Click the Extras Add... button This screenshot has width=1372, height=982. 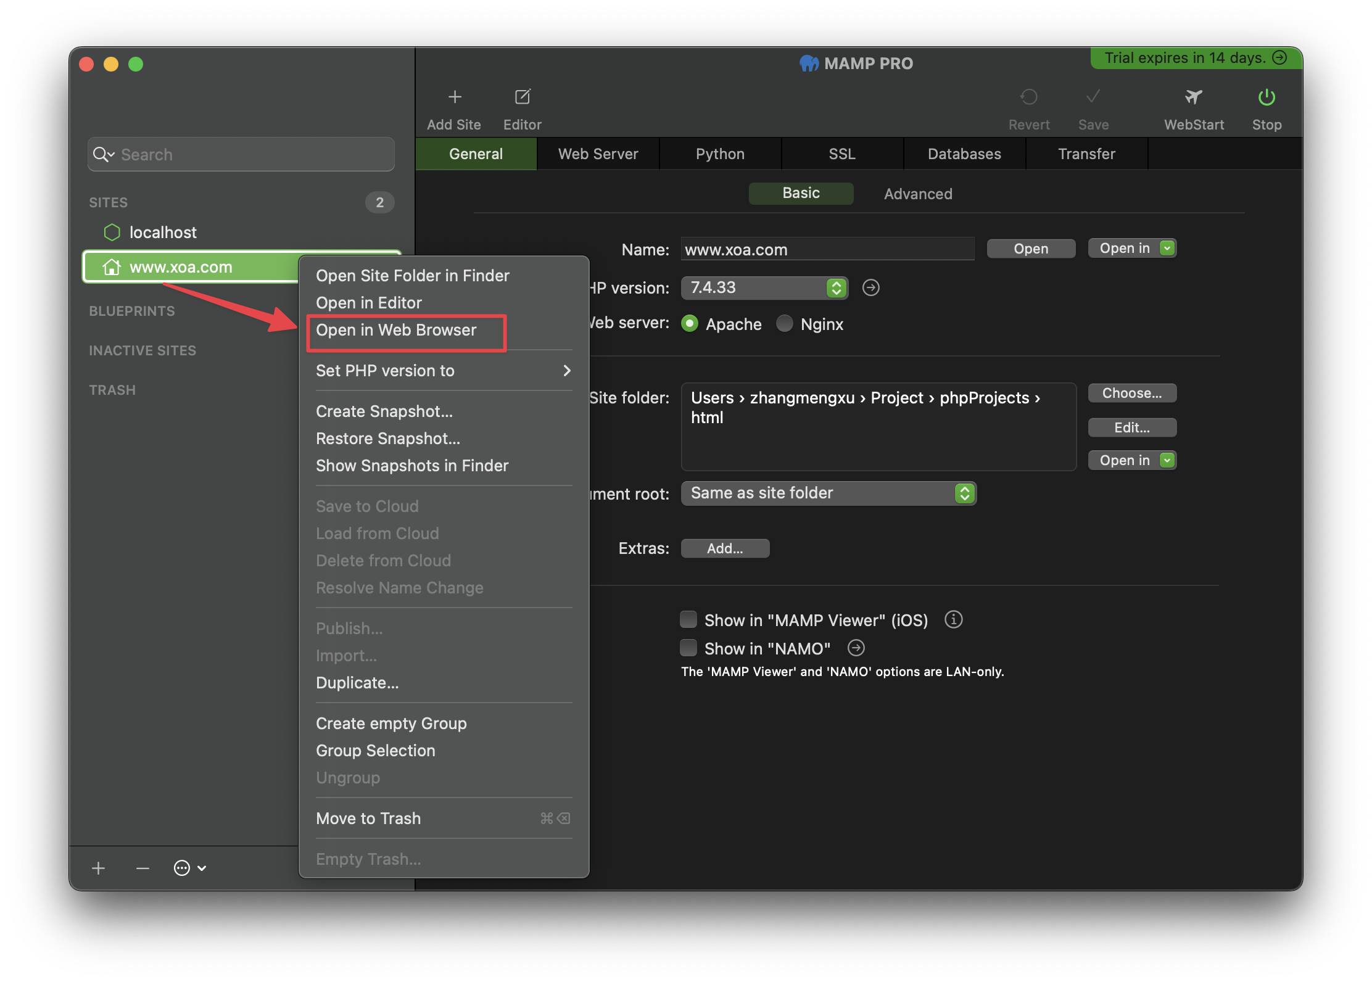pos(725,548)
